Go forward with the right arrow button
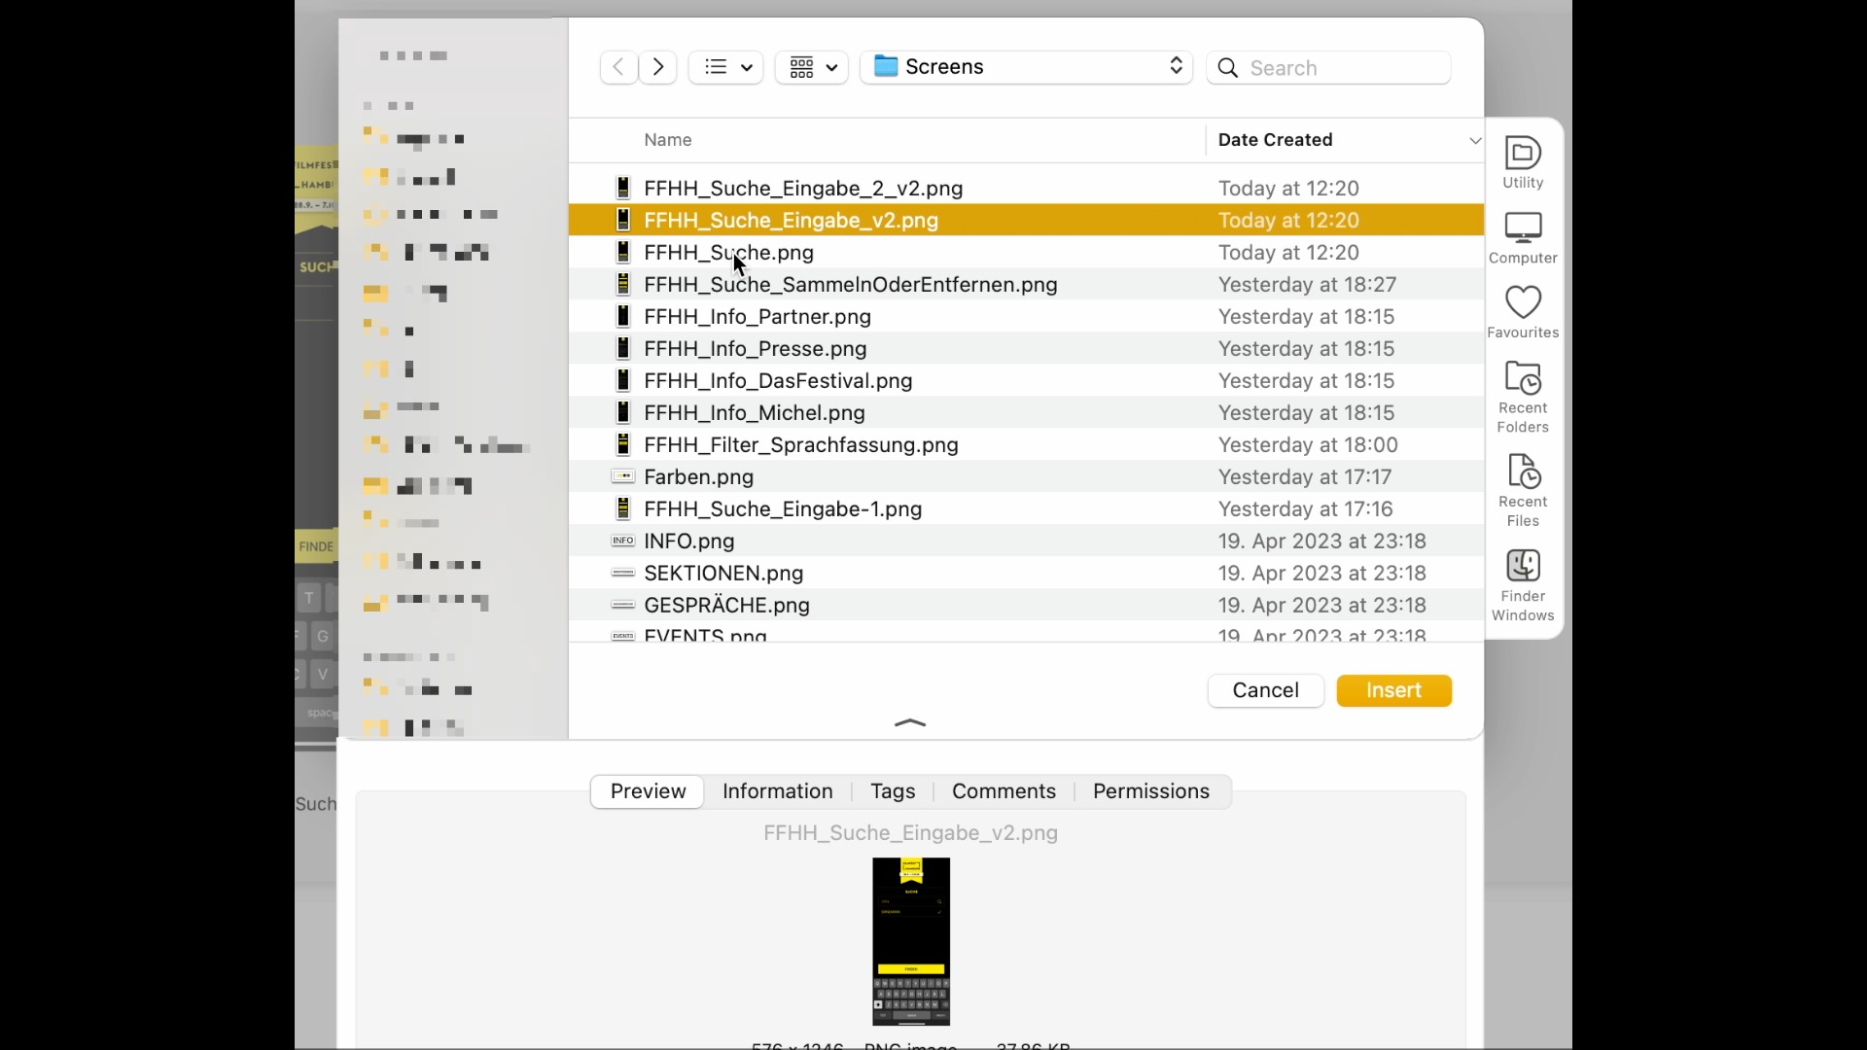Screen dimensions: 1867x1050 (658, 67)
